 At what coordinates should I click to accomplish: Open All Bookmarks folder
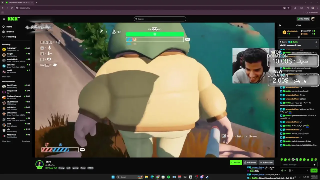click(312, 12)
